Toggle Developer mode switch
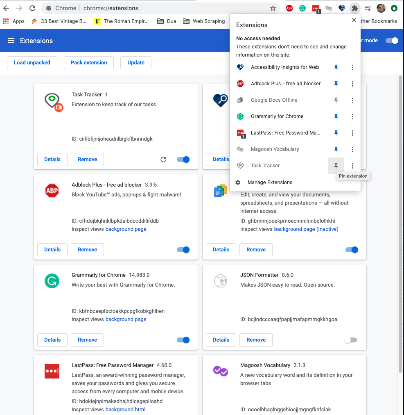Viewport: 404px width, 415px height. [392, 41]
